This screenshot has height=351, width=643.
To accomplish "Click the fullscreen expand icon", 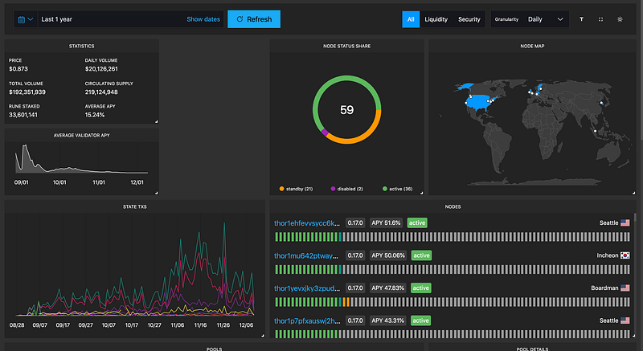I will 600,19.
